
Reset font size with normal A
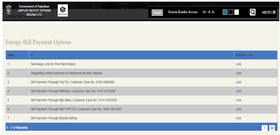pyautogui.click(x=209, y=12)
